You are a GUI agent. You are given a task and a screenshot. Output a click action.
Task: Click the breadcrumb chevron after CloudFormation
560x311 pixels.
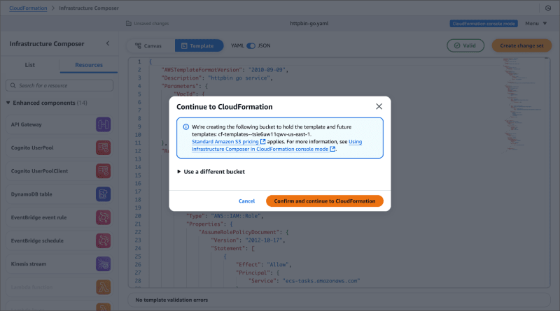click(x=53, y=8)
